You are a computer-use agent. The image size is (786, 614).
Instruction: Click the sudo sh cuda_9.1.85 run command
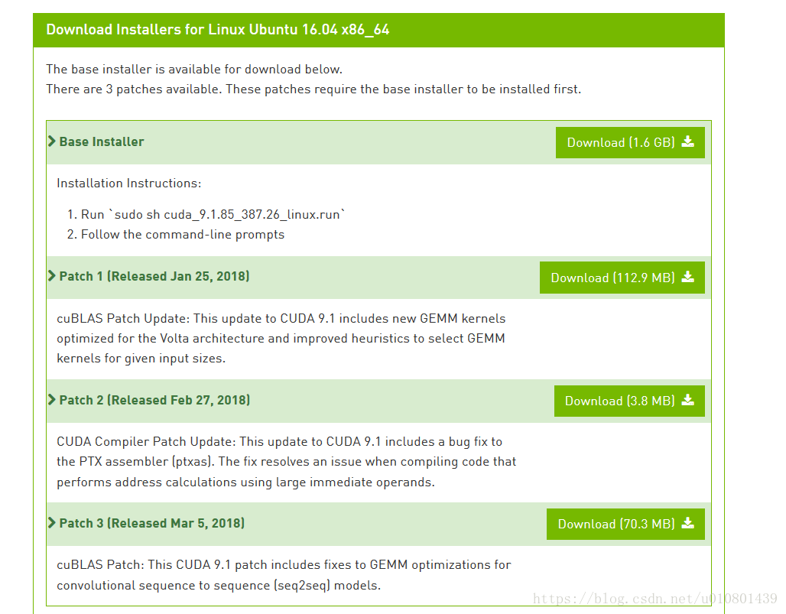coord(213,215)
